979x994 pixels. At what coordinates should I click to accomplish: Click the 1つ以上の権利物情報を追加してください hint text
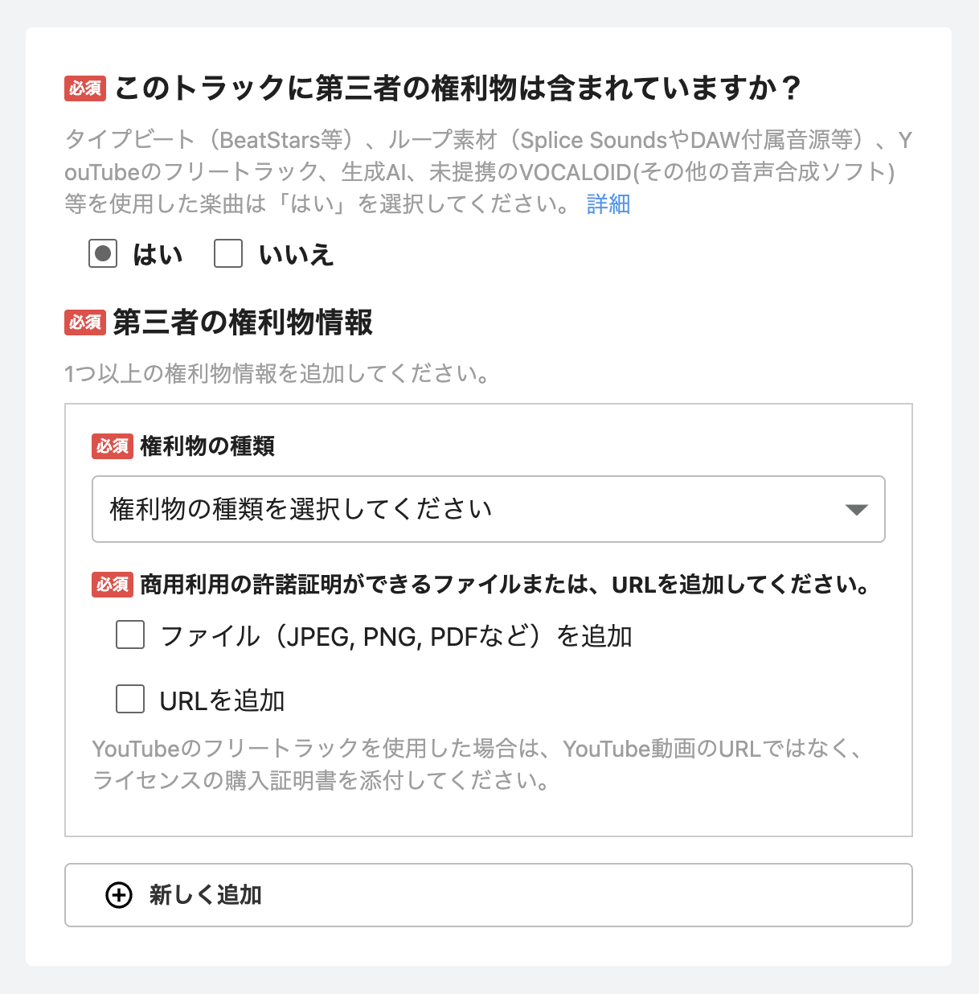click(277, 374)
